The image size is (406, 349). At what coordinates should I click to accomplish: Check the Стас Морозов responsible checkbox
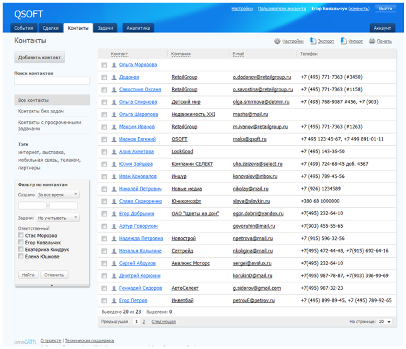tap(21, 236)
